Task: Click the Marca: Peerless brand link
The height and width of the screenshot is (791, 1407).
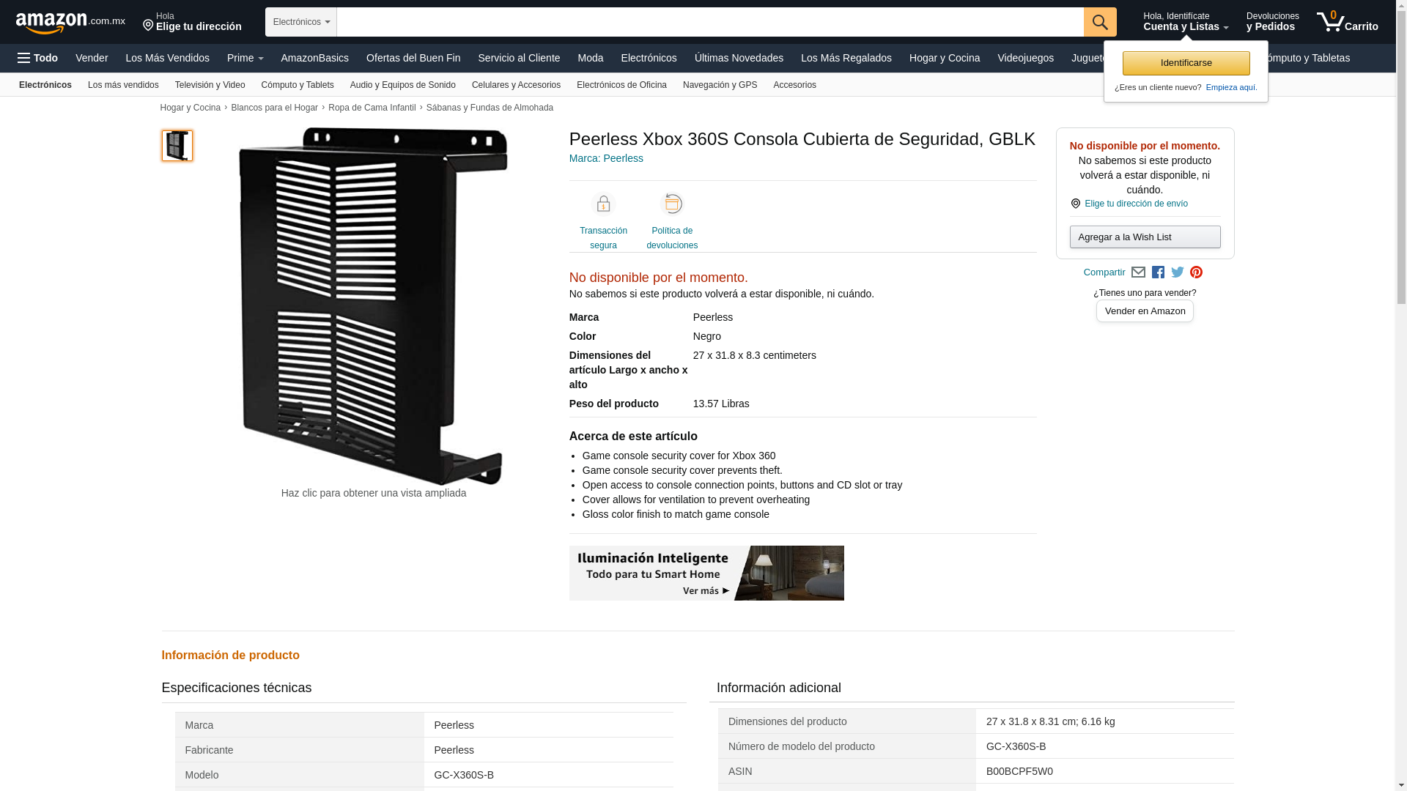Action: click(606, 158)
